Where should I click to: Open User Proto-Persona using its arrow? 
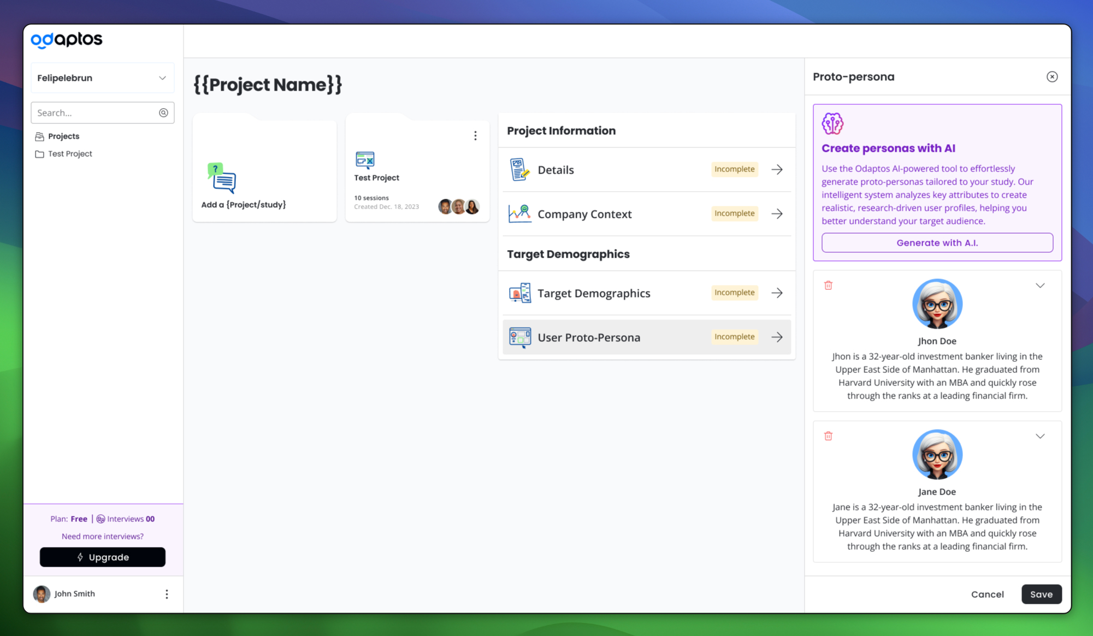click(x=777, y=337)
